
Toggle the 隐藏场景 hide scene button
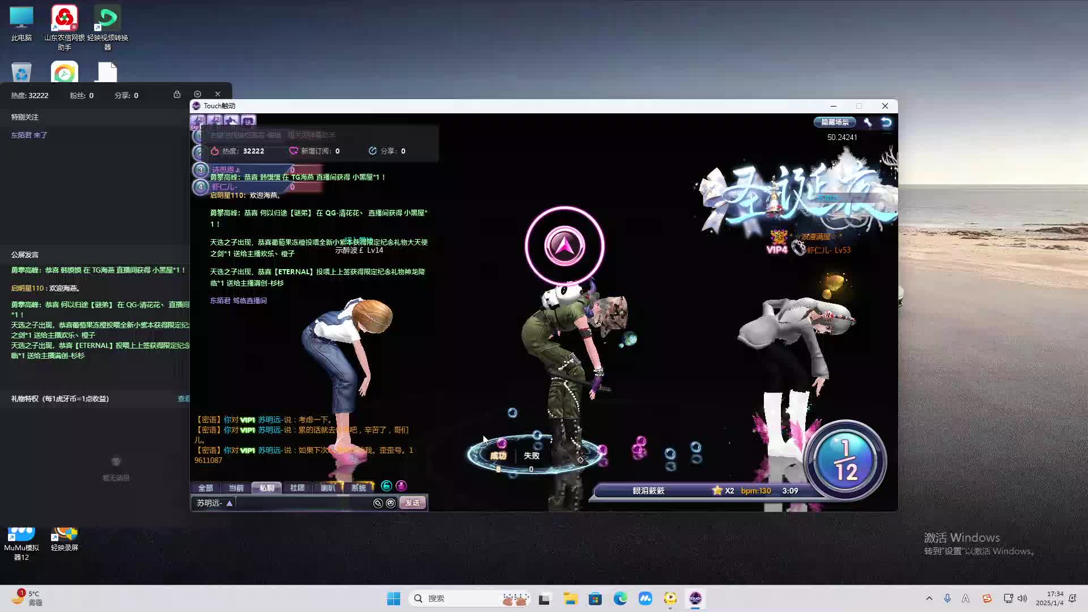pyautogui.click(x=835, y=122)
